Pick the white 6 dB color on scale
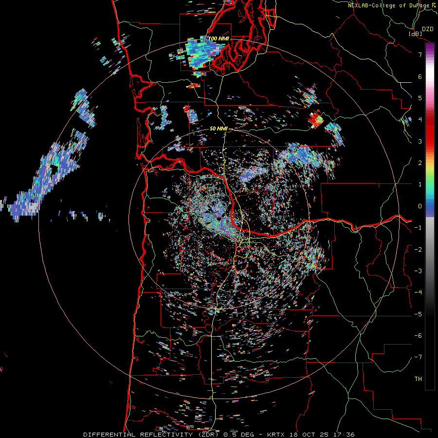This screenshot has height=438, width=438. 430,76
